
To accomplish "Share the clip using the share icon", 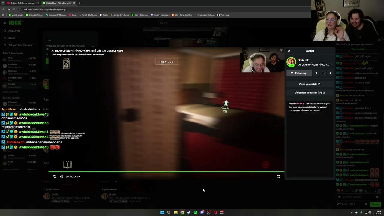I will (x=316, y=73).
